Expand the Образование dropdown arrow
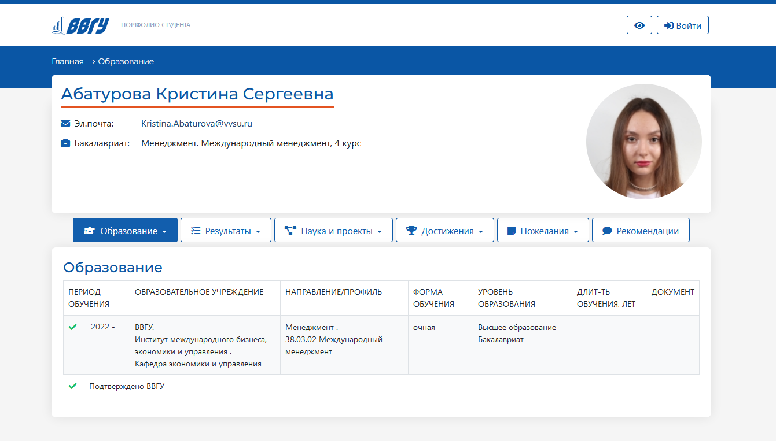Screen dimensions: 776x441 point(164,231)
